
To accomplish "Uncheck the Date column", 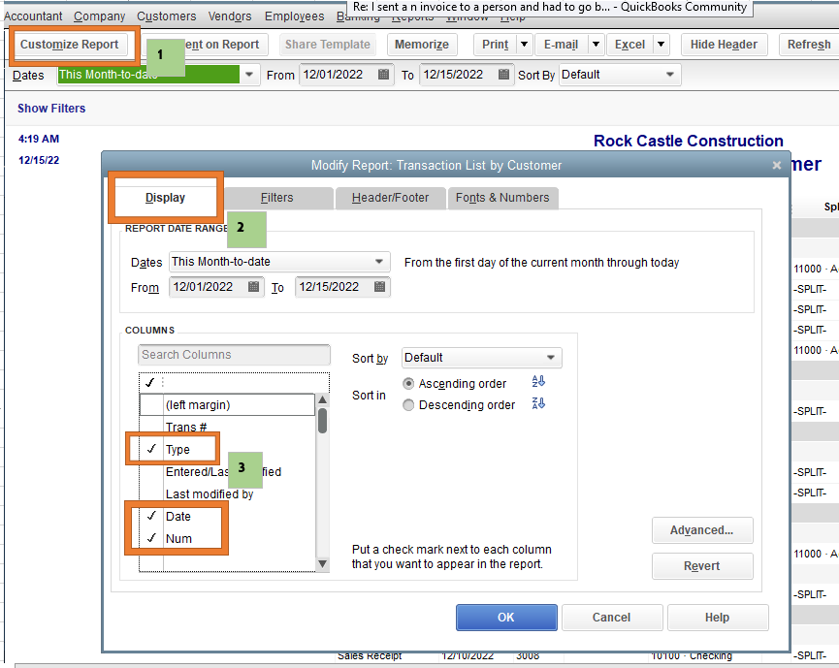I will pos(151,516).
